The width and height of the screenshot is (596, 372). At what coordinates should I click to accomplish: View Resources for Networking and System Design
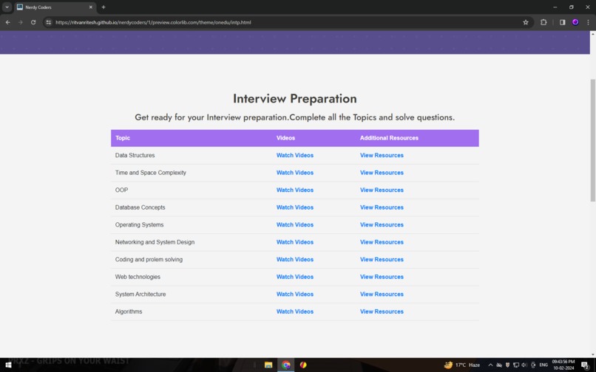tap(382, 242)
